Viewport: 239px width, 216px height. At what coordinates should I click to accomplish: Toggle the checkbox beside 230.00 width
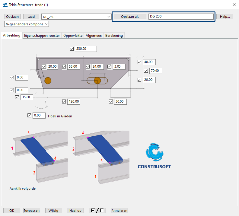(72, 49)
